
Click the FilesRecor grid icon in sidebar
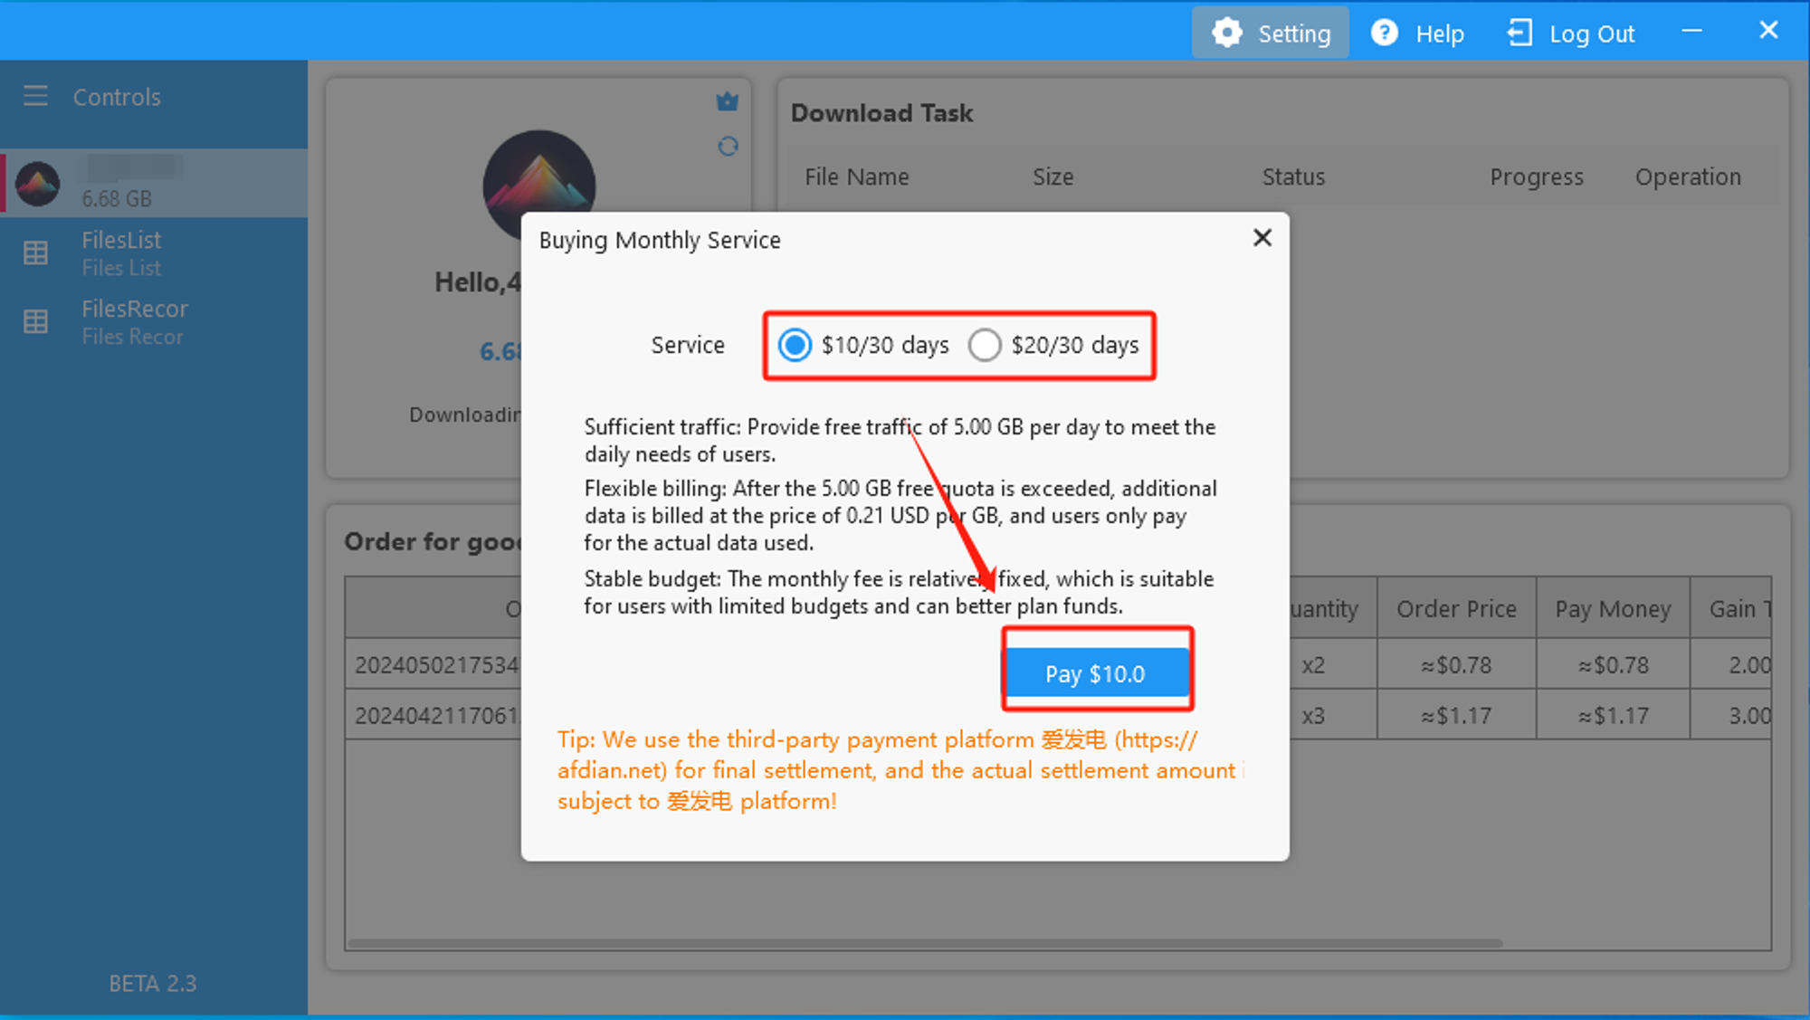click(x=35, y=321)
